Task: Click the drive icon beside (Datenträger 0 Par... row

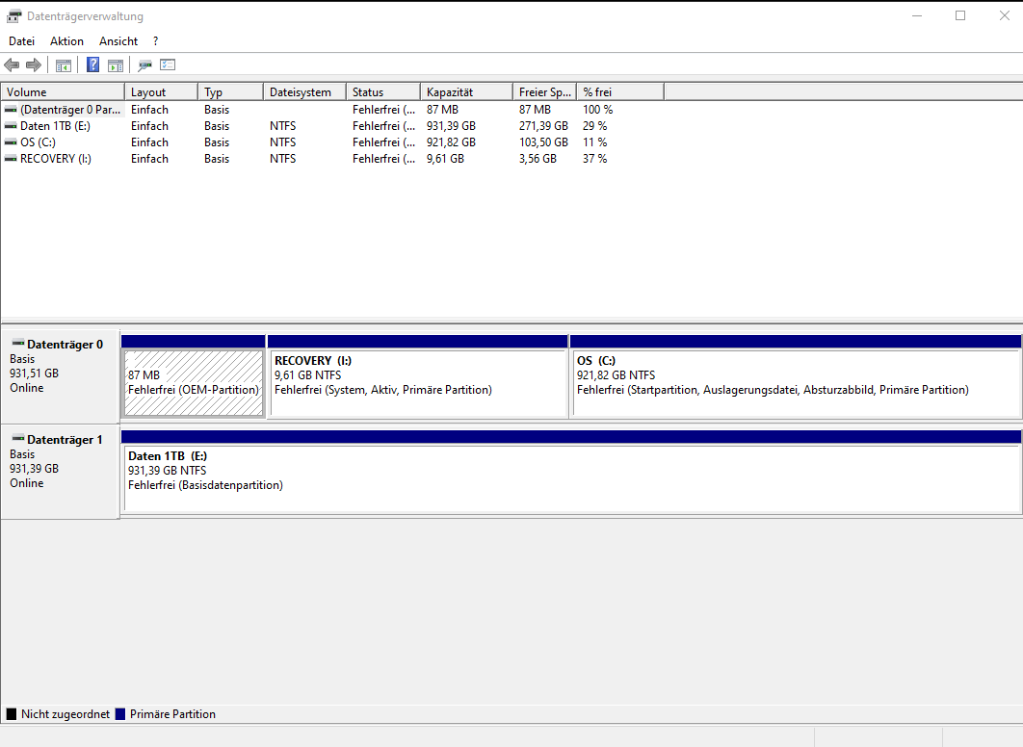Action: 11,110
